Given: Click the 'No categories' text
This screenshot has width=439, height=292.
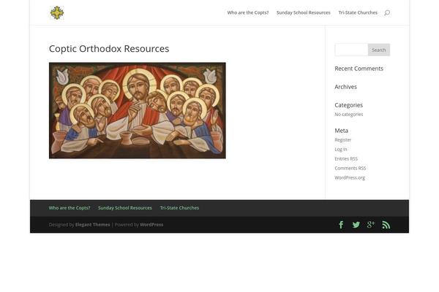Looking at the screenshot, I should pyautogui.click(x=349, y=115).
